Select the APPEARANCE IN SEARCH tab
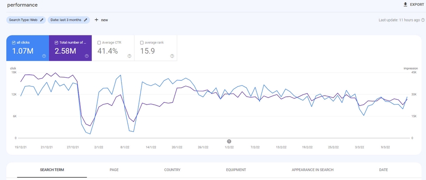The height and width of the screenshot is (180, 426). pyautogui.click(x=312, y=170)
